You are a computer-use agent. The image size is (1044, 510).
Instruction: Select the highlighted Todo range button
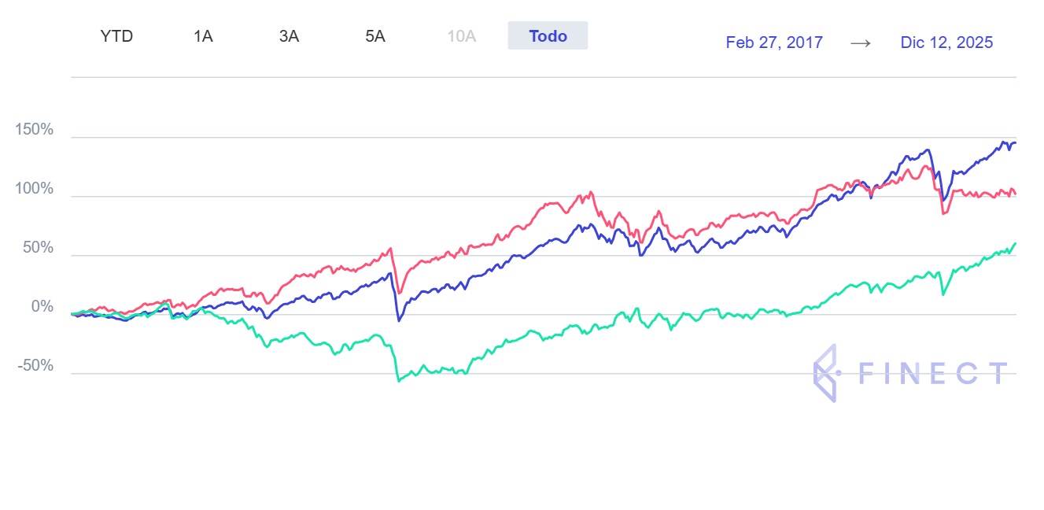pos(548,36)
